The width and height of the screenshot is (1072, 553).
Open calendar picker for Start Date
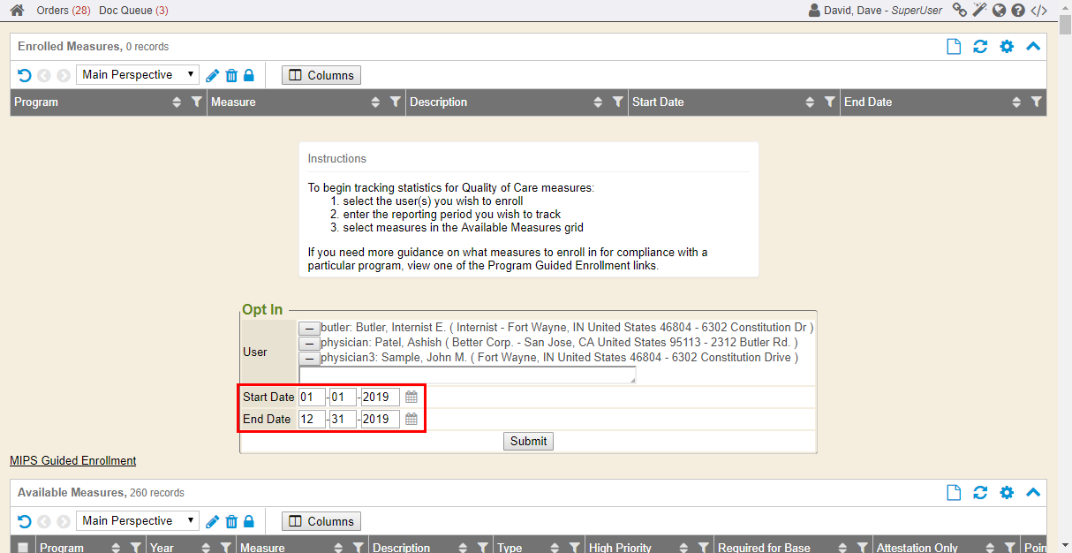coord(411,398)
